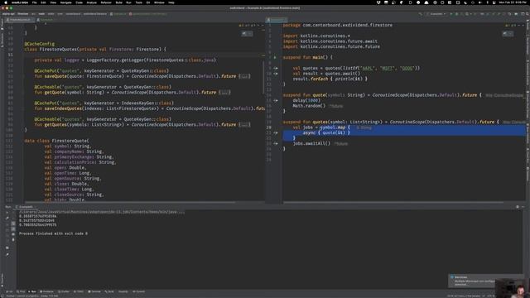Image resolution: width=530 pixels, height=298 pixels.
Task: Rerun ExampleKt from the Run panel
Action: 7,213
